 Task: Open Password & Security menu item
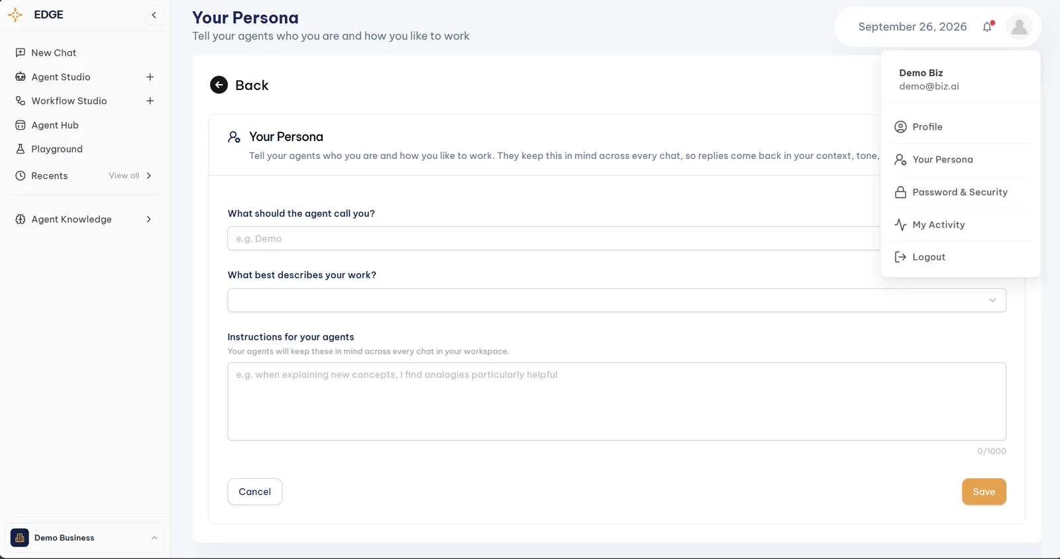click(x=960, y=192)
